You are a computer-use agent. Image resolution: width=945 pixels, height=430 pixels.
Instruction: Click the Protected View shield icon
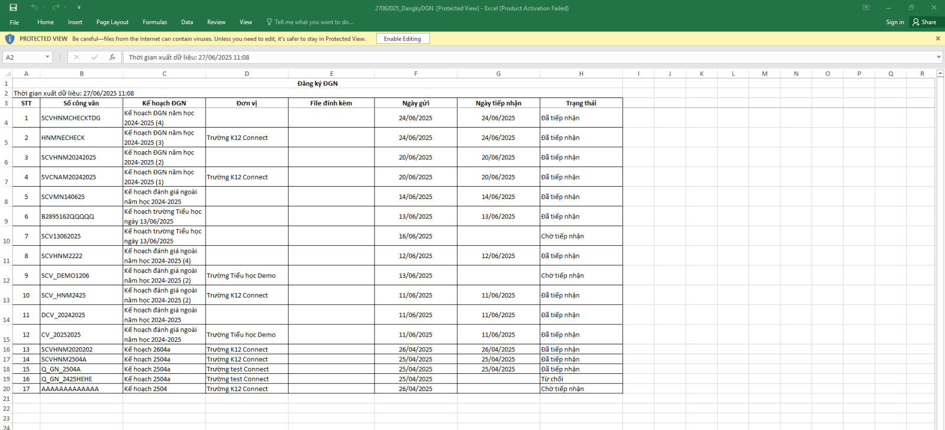(9, 39)
